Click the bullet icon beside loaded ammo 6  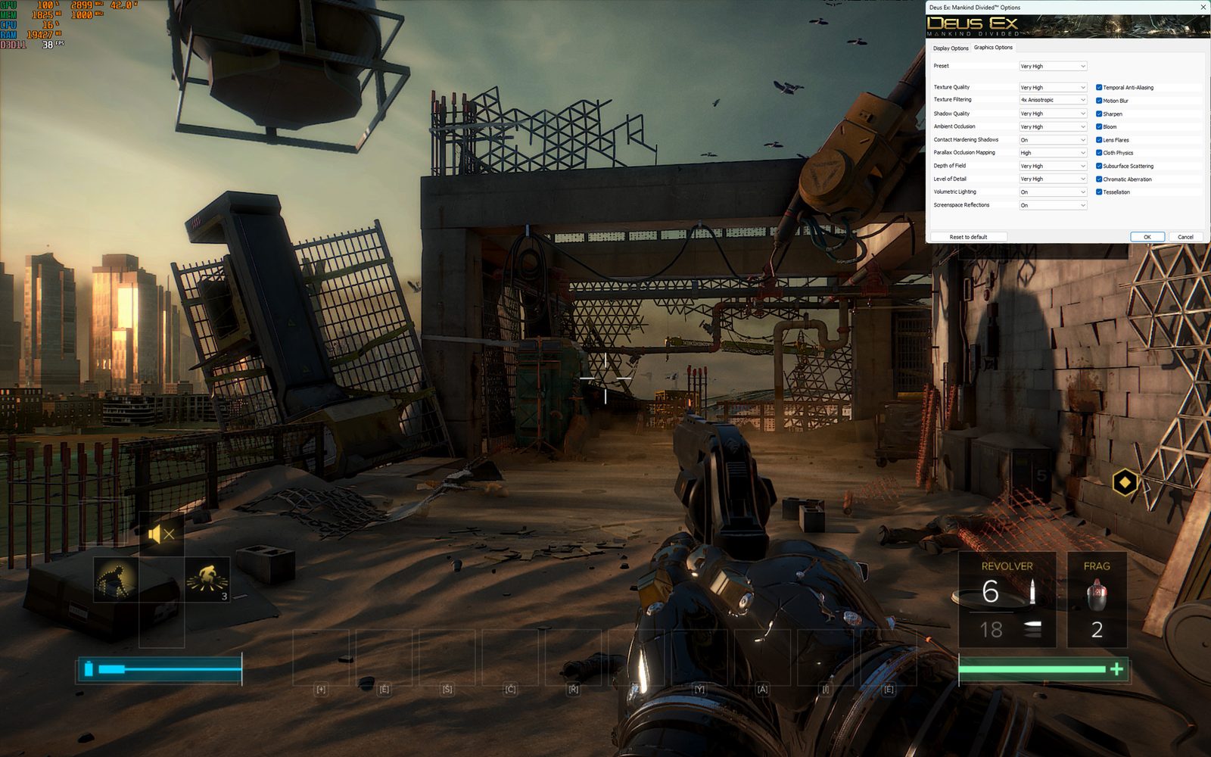coord(1031,590)
